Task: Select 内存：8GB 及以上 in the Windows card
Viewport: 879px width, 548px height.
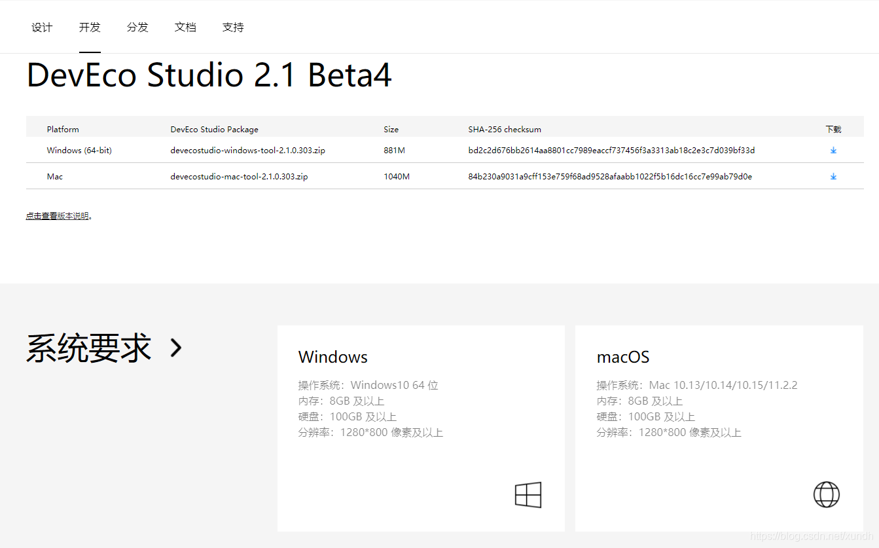Action: click(342, 401)
